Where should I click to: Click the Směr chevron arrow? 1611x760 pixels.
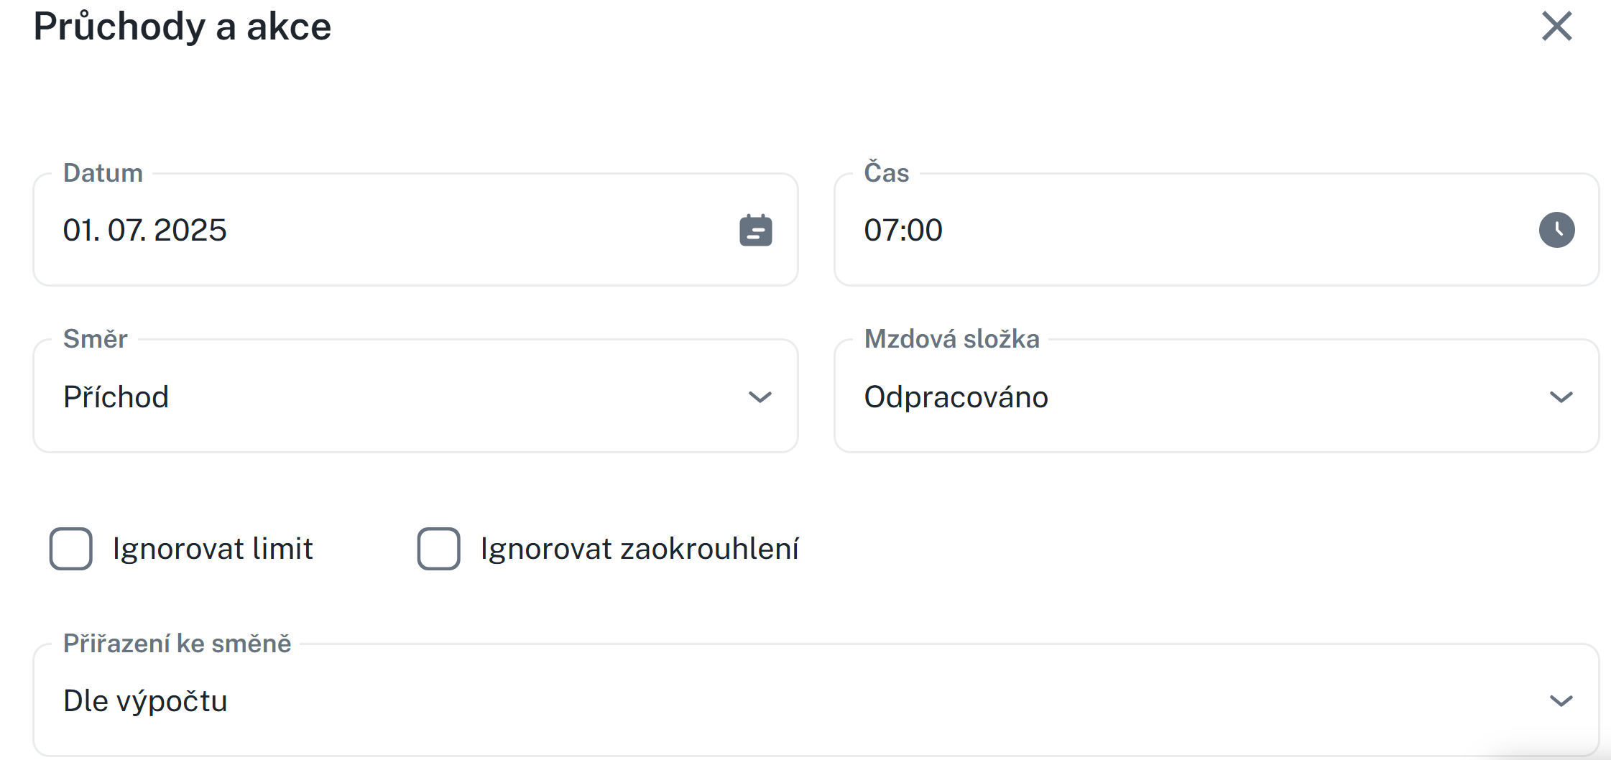(x=760, y=397)
